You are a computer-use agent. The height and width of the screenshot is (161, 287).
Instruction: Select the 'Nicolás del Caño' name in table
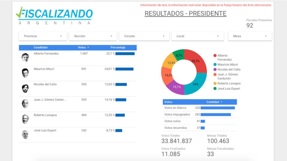(x=45, y=84)
